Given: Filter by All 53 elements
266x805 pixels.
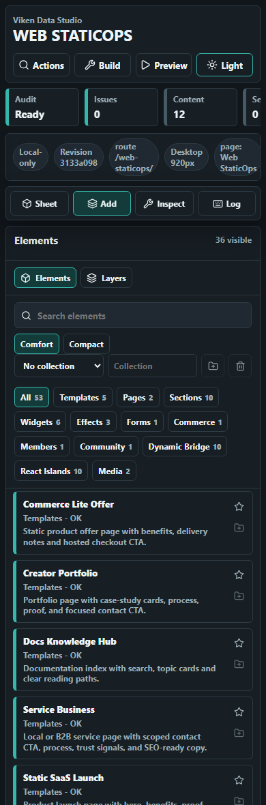Looking at the screenshot, I should pos(32,397).
